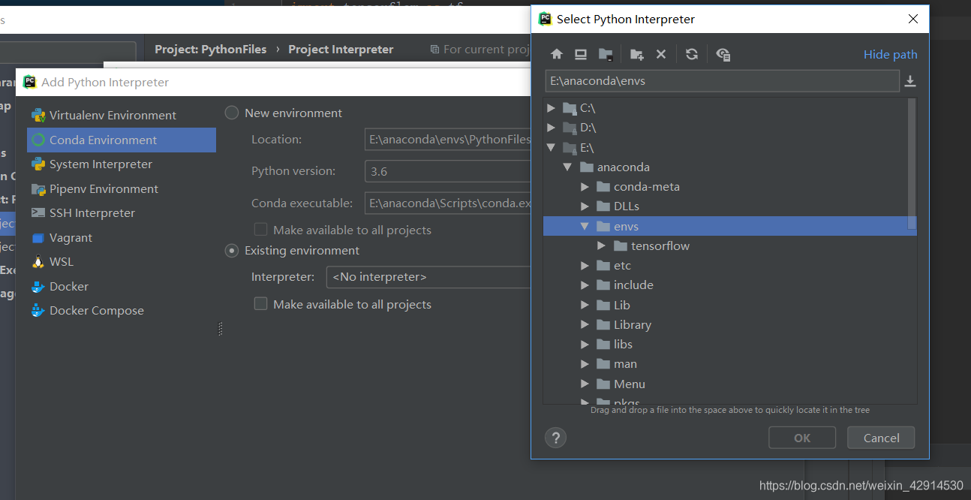Choose SSH Interpreter option

122,212
